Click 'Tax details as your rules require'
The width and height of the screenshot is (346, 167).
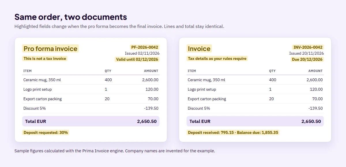pyautogui.click(x=217, y=58)
